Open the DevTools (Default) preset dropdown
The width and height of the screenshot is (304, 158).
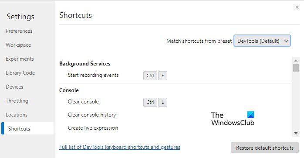pos(262,41)
